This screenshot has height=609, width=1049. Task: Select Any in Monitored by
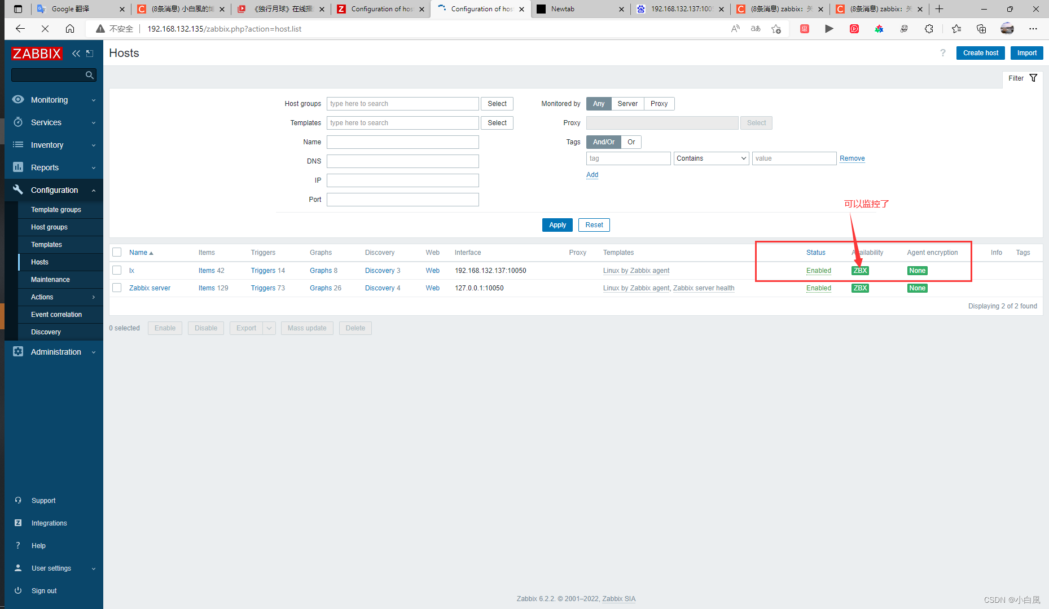tap(599, 104)
